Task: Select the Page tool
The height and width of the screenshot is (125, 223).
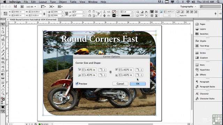Action: pos(3,32)
